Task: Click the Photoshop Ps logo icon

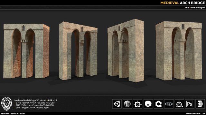Action: [190, 104]
